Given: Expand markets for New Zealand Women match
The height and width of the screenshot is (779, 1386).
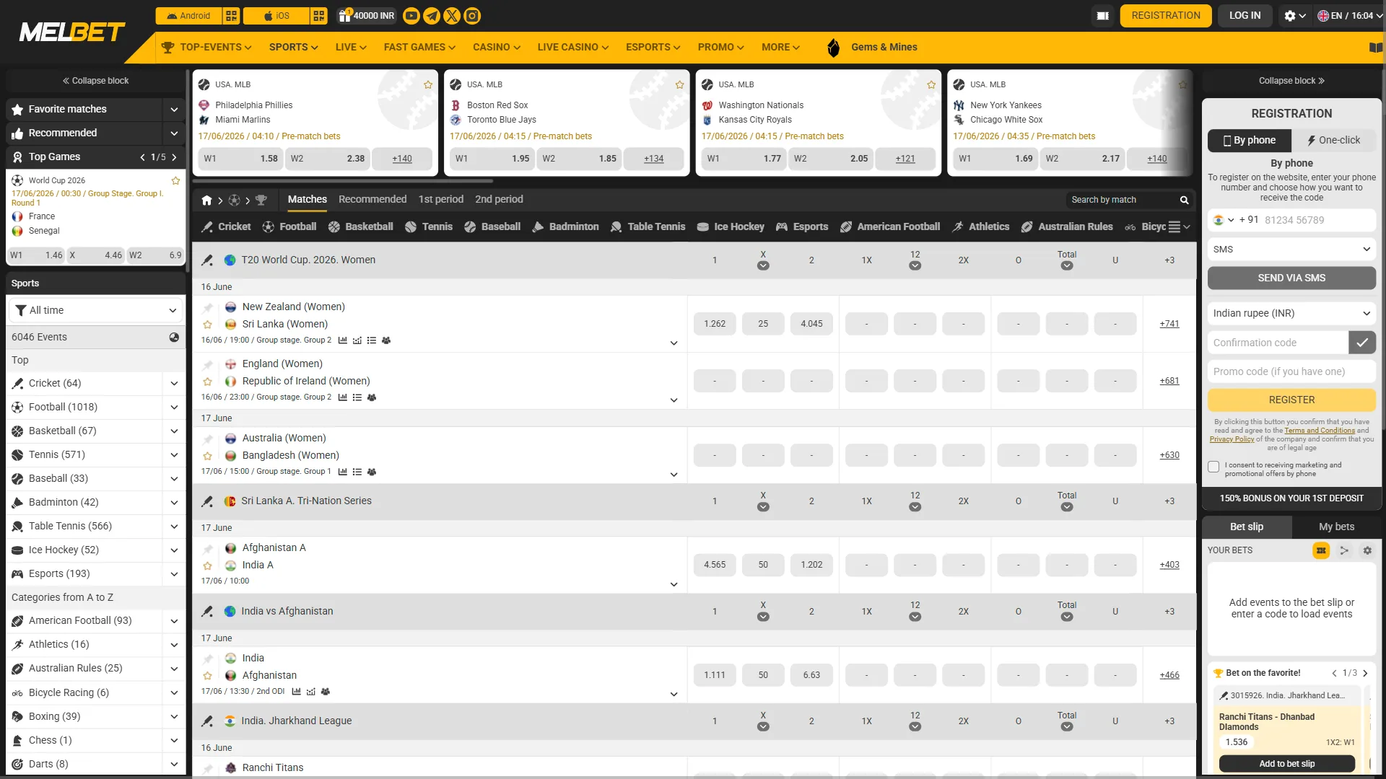Looking at the screenshot, I should [x=674, y=343].
